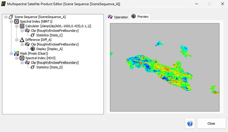Image resolution: width=228 pixels, height=132 pixels.
Task: Click the Scene Sequence node icon
Action: point(11,17)
